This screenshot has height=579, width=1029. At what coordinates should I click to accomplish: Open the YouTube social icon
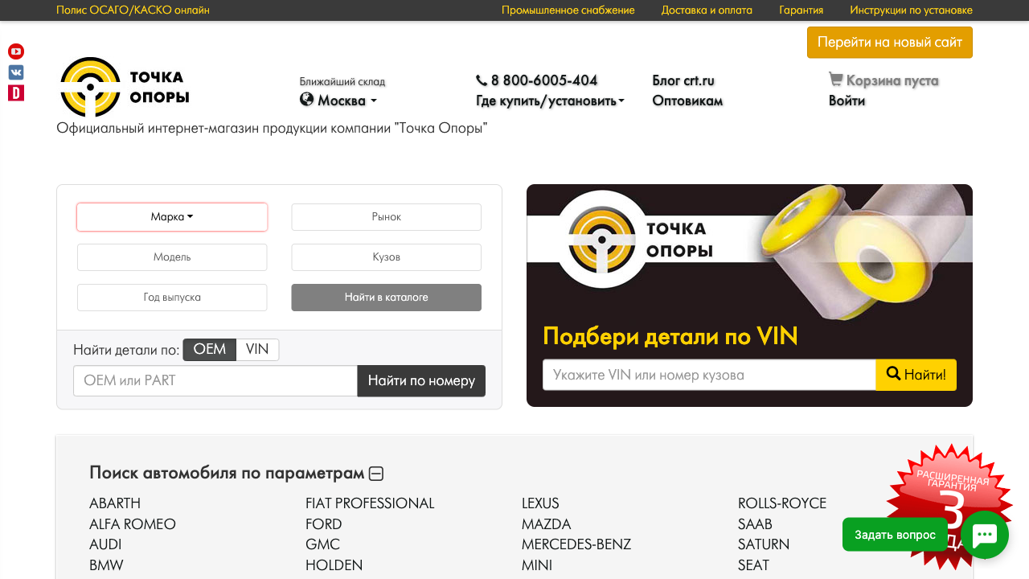(16, 51)
